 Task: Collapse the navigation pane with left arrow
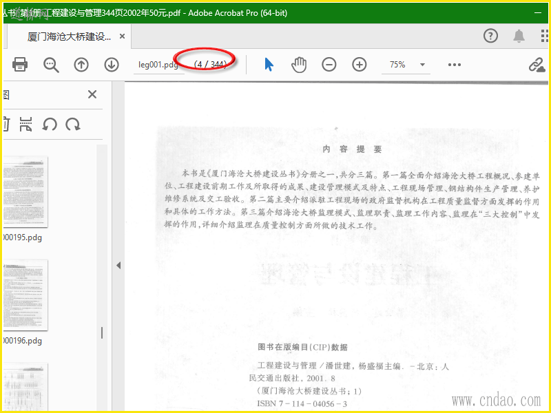pos(118,265)
